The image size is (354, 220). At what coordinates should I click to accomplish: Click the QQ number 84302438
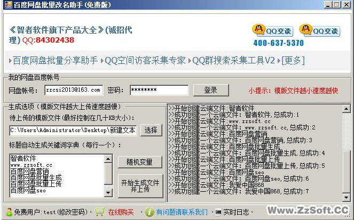(x=55, y=40)
